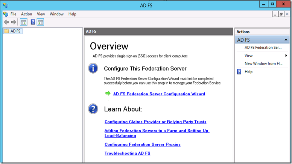Click the green arrow next to Wizard link
The width and height of the screenshot is (292, 164).
pyautogui.click(x=108, y=93)
